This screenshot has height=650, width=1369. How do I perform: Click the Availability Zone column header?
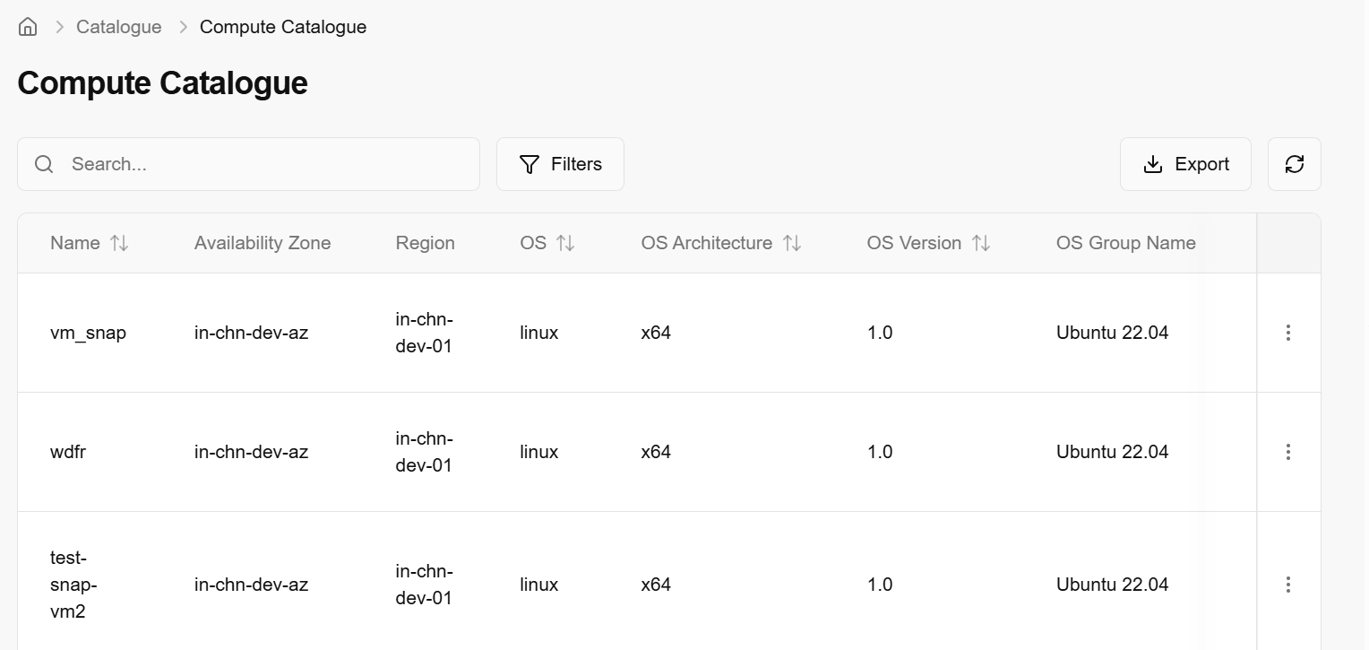(x=263, y=243)
